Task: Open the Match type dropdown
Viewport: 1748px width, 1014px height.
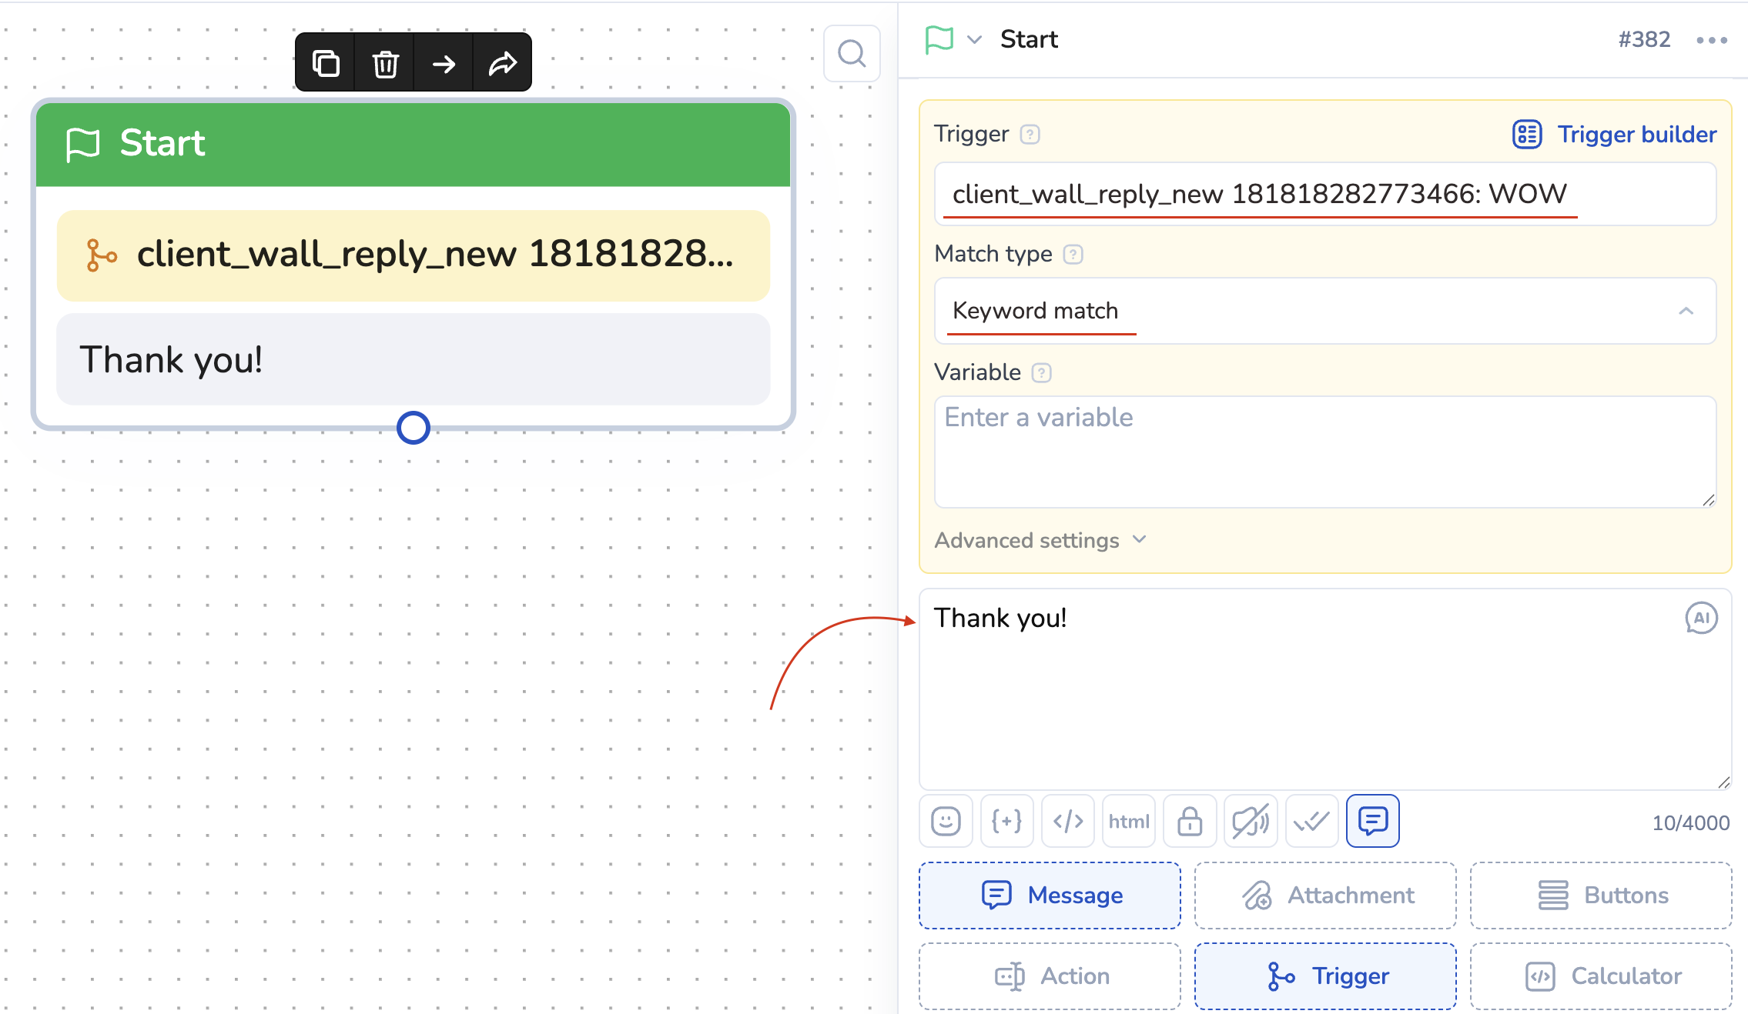Action: coord(1324,311)
